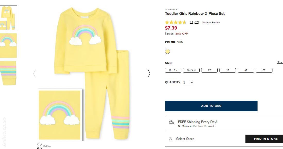Choose size 3T option
Viewport: 283px width, 149px height.
tap(228, 70)
